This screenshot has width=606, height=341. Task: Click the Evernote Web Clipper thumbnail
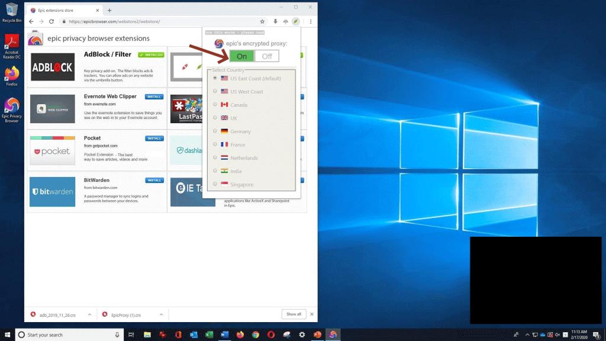point(53,109)
